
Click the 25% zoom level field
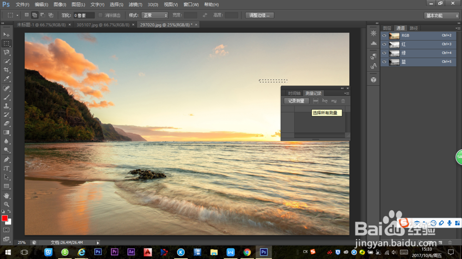click(x=22, y=243)
